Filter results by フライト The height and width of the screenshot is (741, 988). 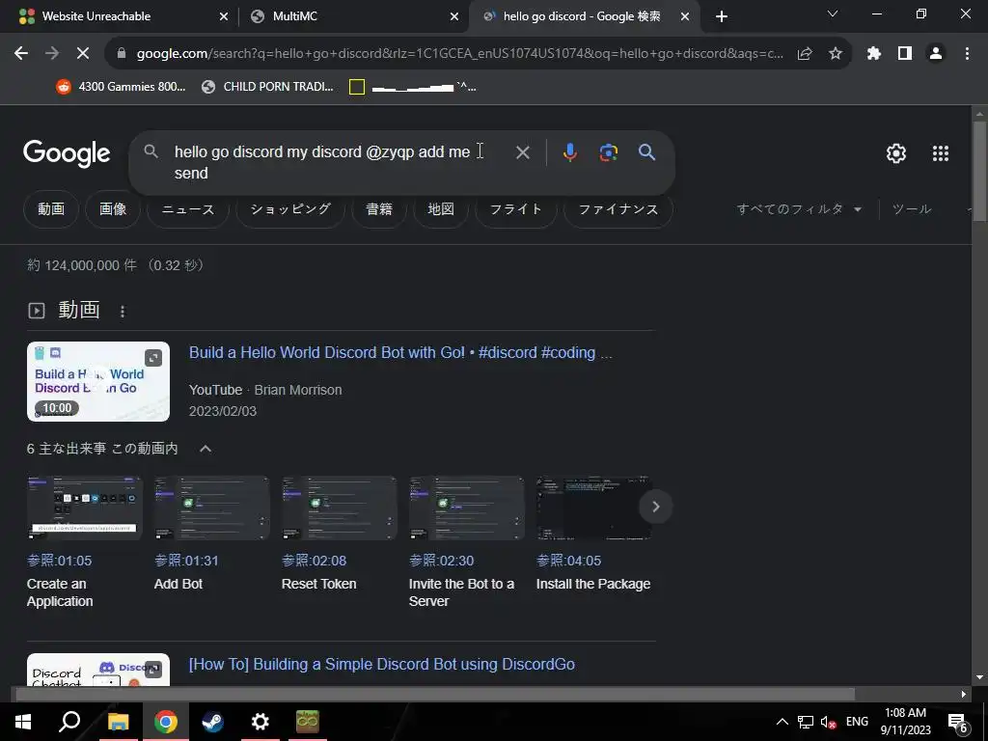coord(516,209)
